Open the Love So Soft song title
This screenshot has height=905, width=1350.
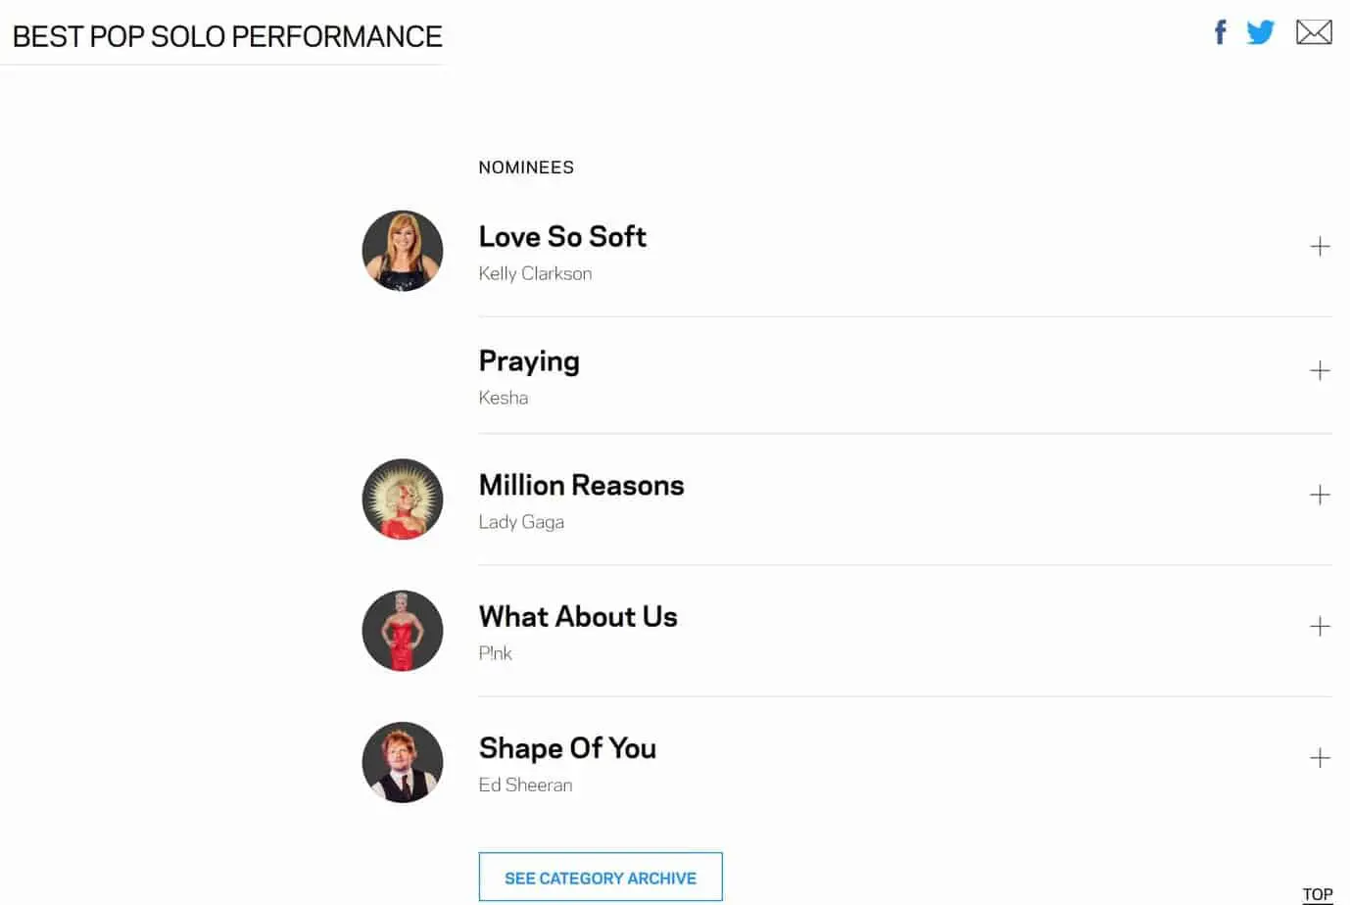pyautogui.click(x=562, y=237)
